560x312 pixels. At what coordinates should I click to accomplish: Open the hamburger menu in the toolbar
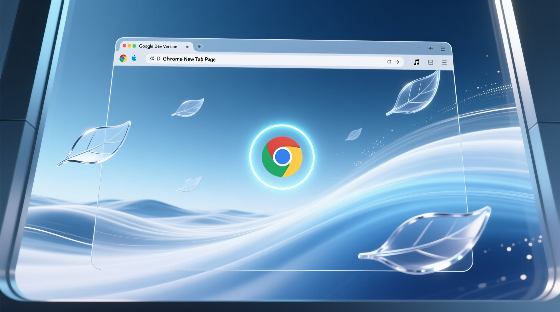[x=444, y=63]
